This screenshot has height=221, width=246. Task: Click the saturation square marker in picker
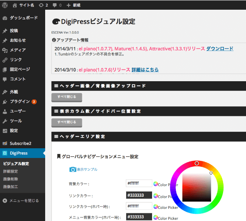pyautogui.click(x=211, y=173)
